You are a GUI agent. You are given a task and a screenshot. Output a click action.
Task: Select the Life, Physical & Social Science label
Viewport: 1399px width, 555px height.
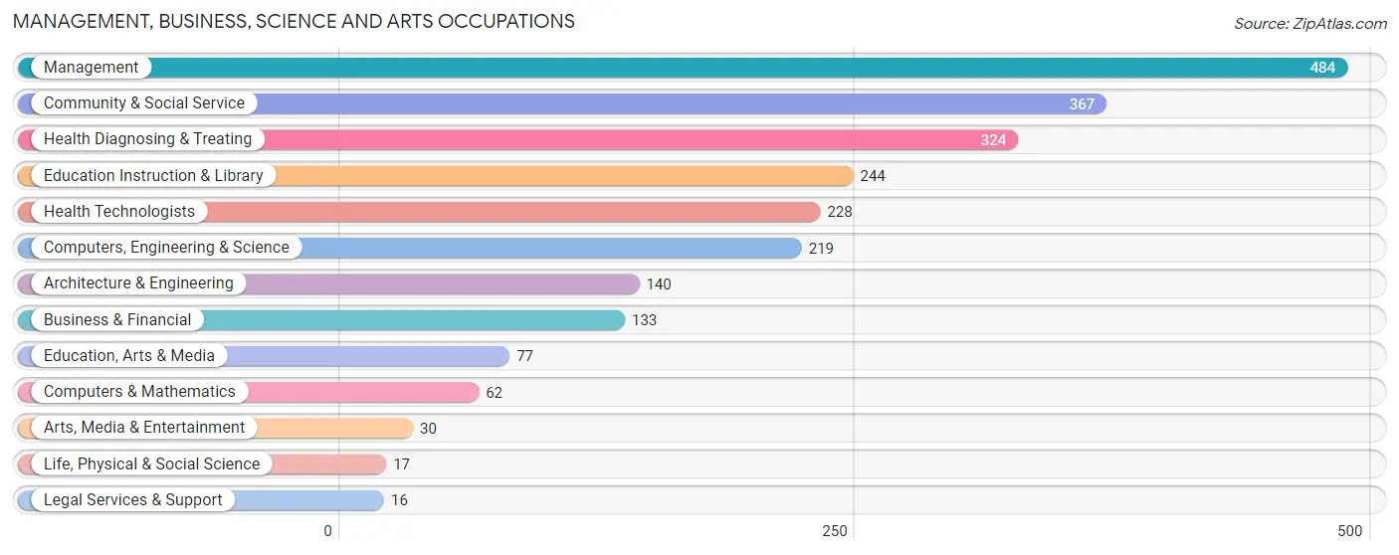click(151, 464)
